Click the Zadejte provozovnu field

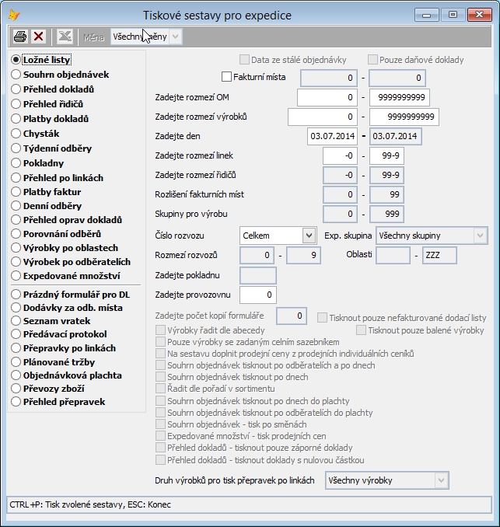tap(258, 295)
